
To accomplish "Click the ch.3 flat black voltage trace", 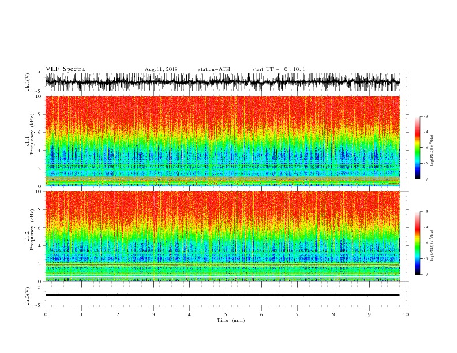I will click(222, 295).
